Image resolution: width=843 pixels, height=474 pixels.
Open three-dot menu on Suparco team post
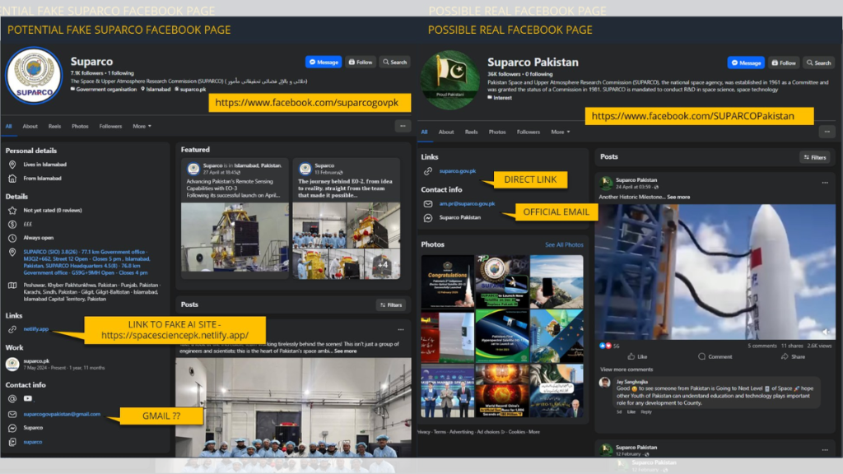coord(401,329)
